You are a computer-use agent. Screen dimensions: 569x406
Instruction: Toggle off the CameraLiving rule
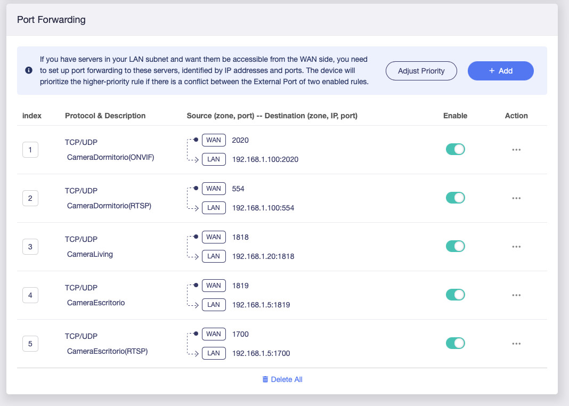[x=455, y=246]
